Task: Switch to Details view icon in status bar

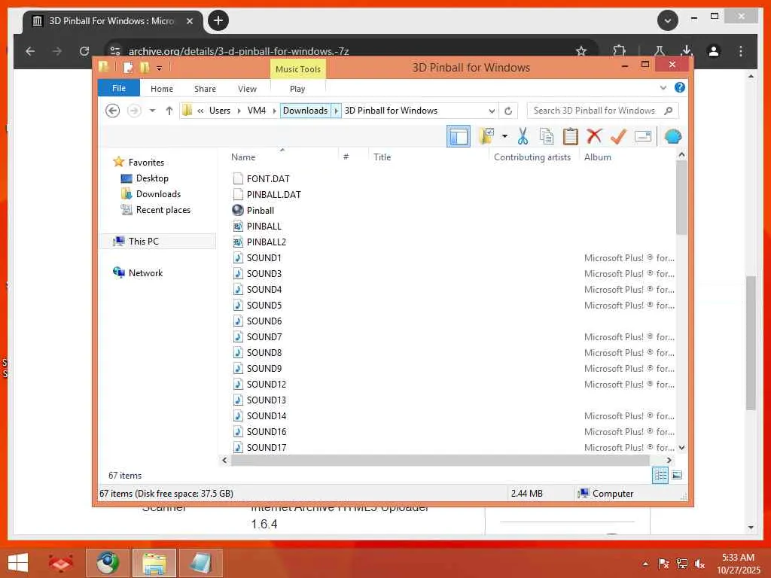Action: pos(660,475)
